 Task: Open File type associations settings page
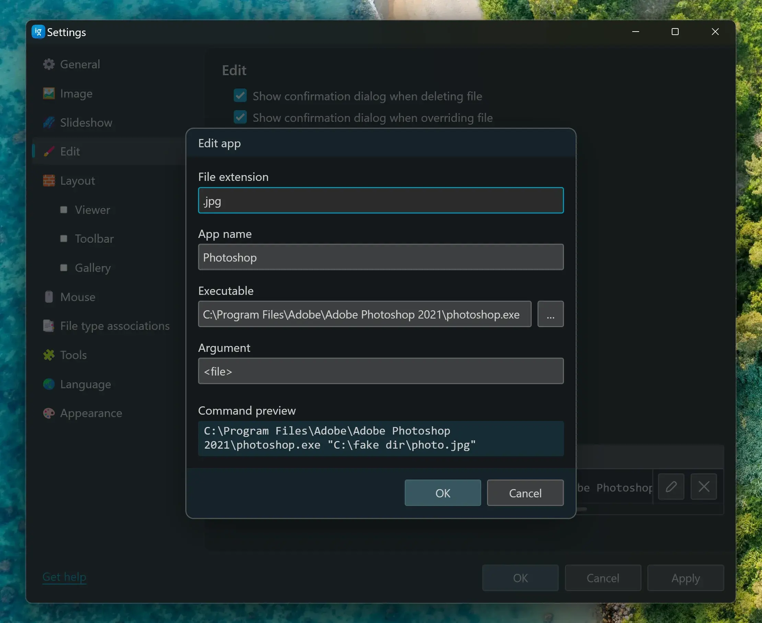(x=115, y=326)
